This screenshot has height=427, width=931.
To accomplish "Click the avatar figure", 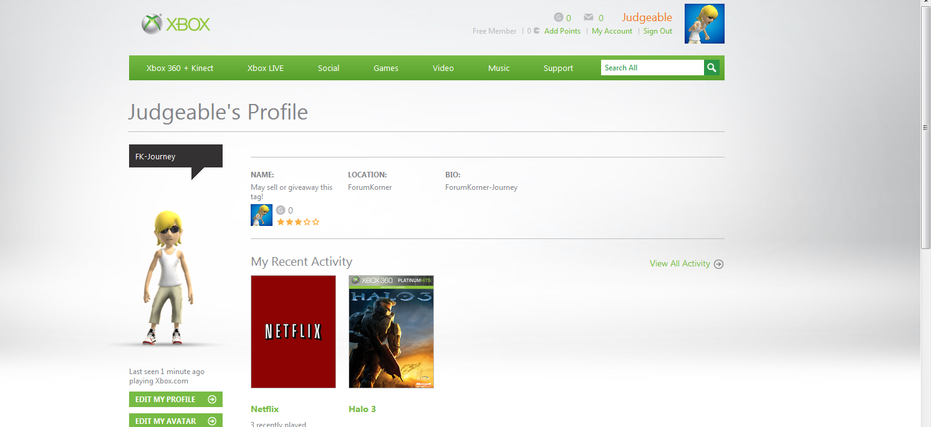I will tap(167, 278).
